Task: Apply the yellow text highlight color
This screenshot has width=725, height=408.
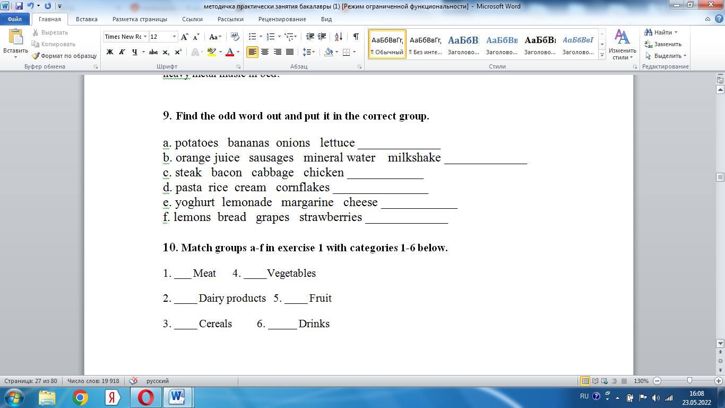Action: (x=212, y=52)
